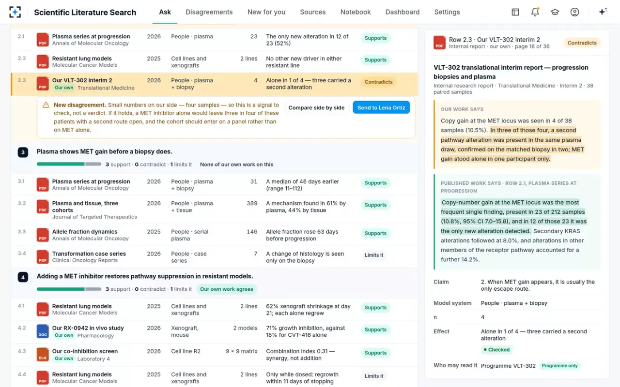The height and width of the screenshot is (387, 620).
Task: Click the Contradicts badge in row 2.3
Action: point(379,82)
